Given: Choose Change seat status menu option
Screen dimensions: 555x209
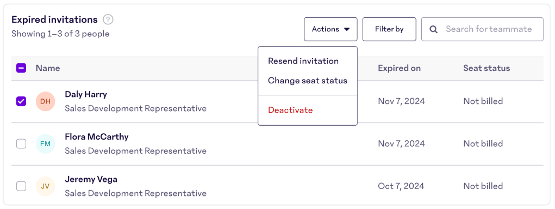Looking at the screenshot, I should 308,81.
